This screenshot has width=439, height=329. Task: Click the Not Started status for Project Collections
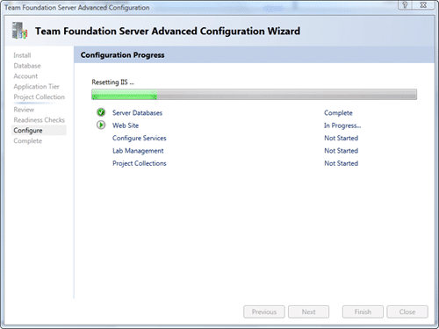[x=341, y=163]
